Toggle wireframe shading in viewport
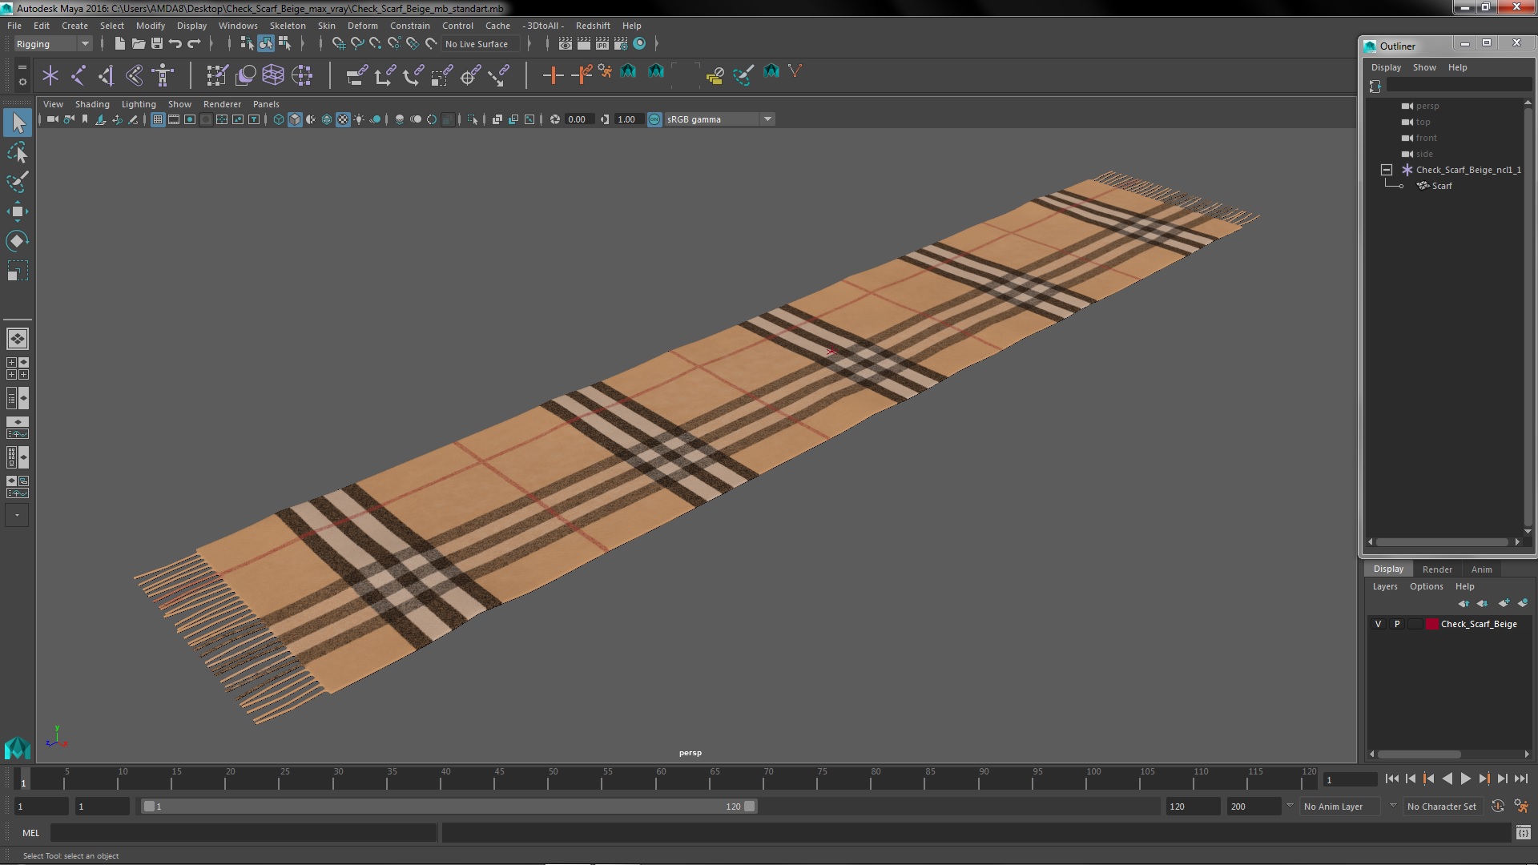 point(279,119)
